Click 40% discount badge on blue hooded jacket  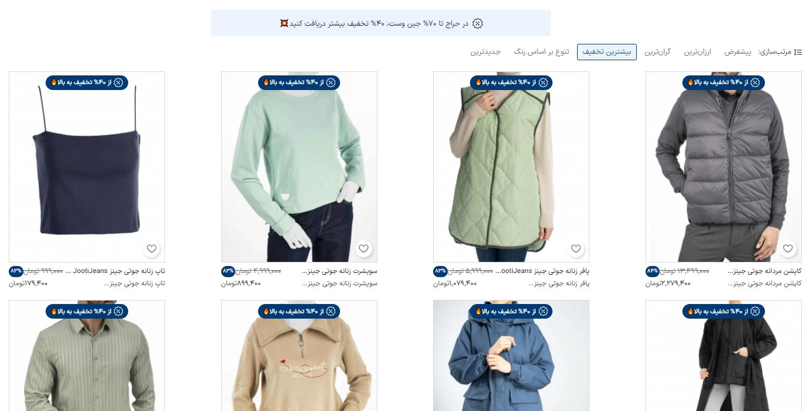pos(511,311)
